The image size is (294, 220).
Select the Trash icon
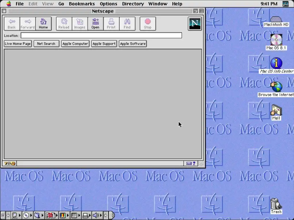tap(276, 206)
